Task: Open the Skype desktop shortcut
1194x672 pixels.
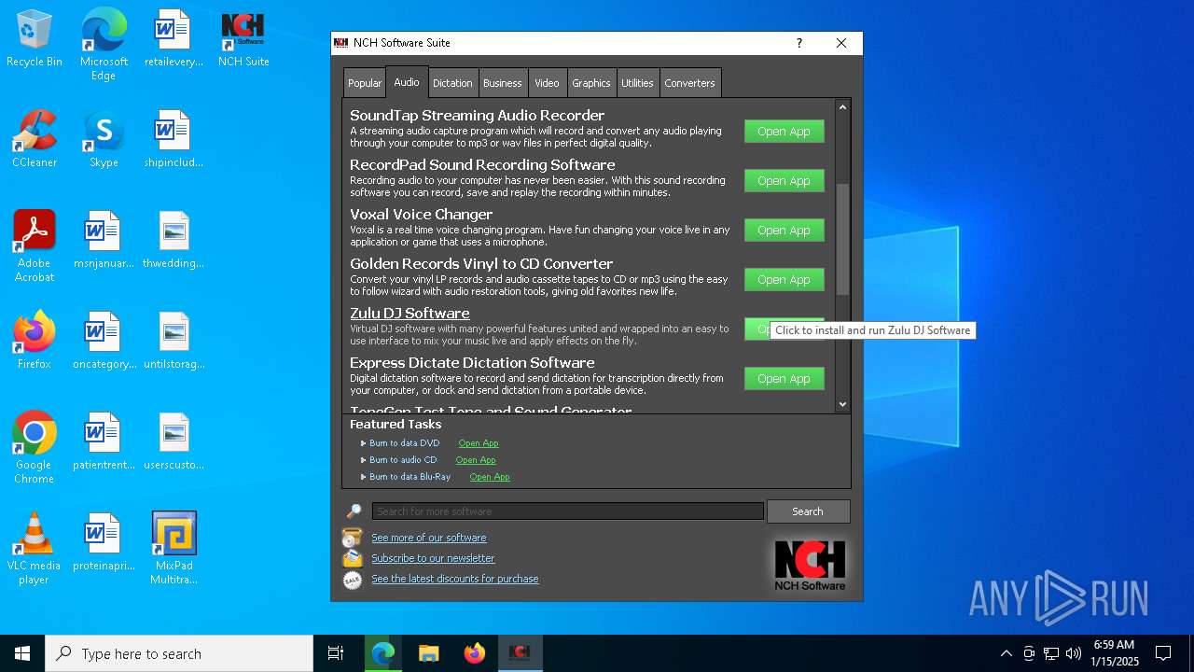Action: 104,140
